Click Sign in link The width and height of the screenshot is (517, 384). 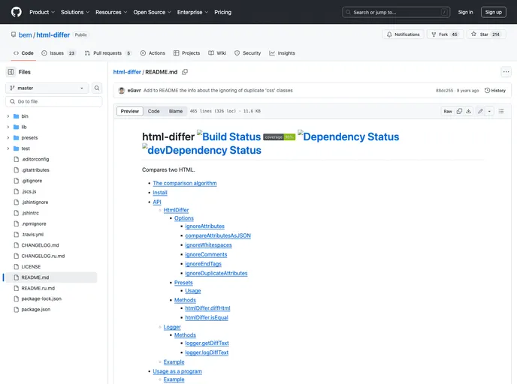click(x=465, y=12)
